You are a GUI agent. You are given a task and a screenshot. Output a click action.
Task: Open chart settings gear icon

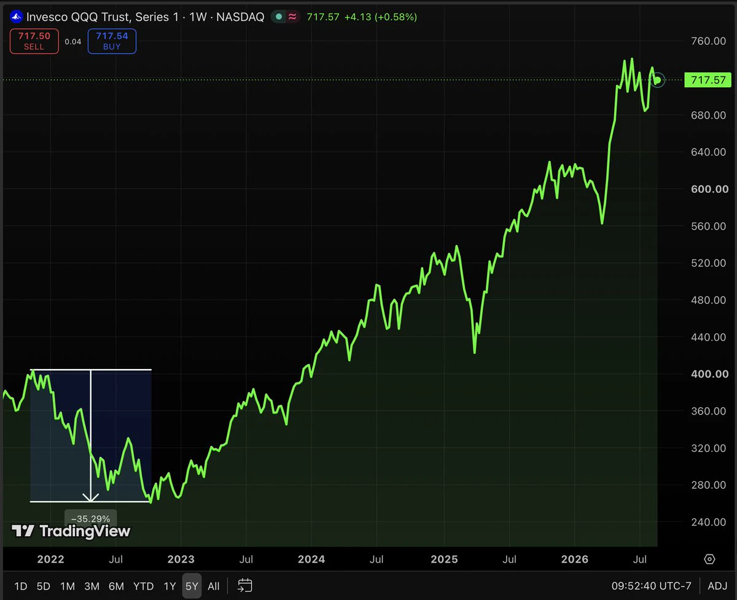click(709, 559)
